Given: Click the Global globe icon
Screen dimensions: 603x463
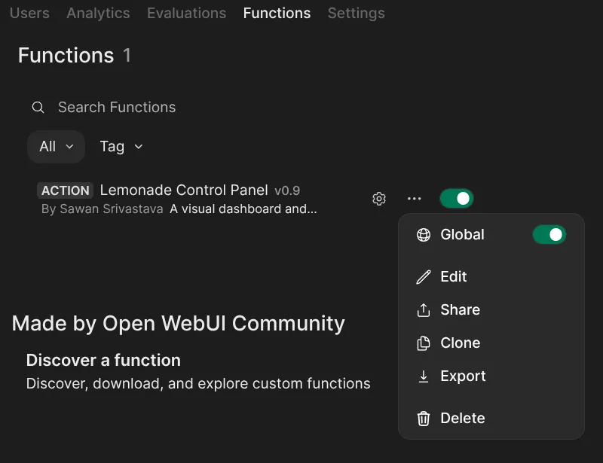Looking at the screenshot, I should tap(424, 235).
